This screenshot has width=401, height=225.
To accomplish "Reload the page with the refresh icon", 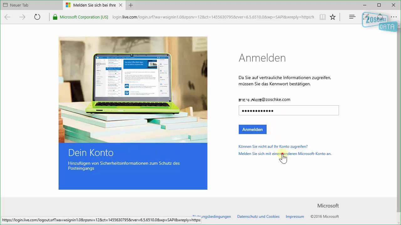I will (x=37, y=17).
